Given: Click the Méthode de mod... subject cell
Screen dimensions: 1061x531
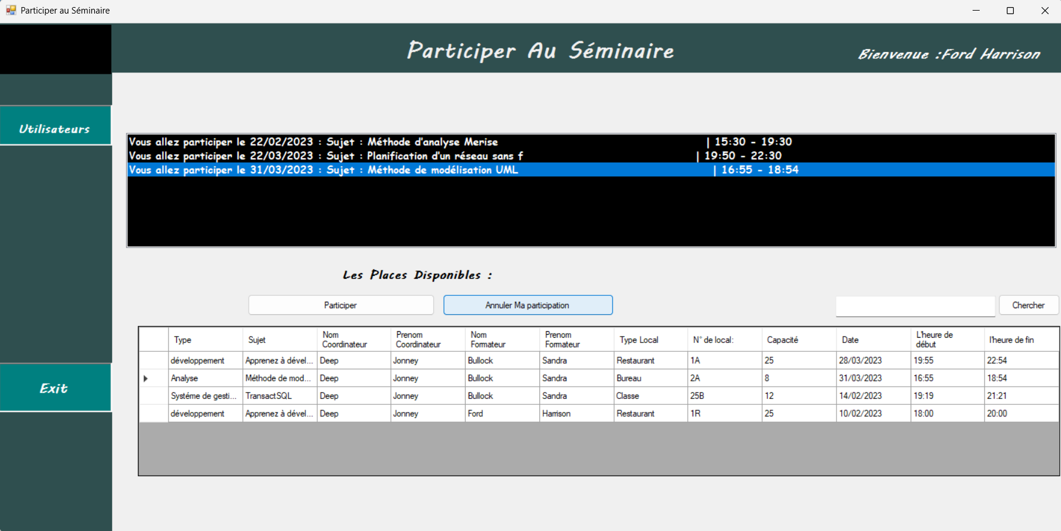Looking at the screenshot, I should click(279, 378).
